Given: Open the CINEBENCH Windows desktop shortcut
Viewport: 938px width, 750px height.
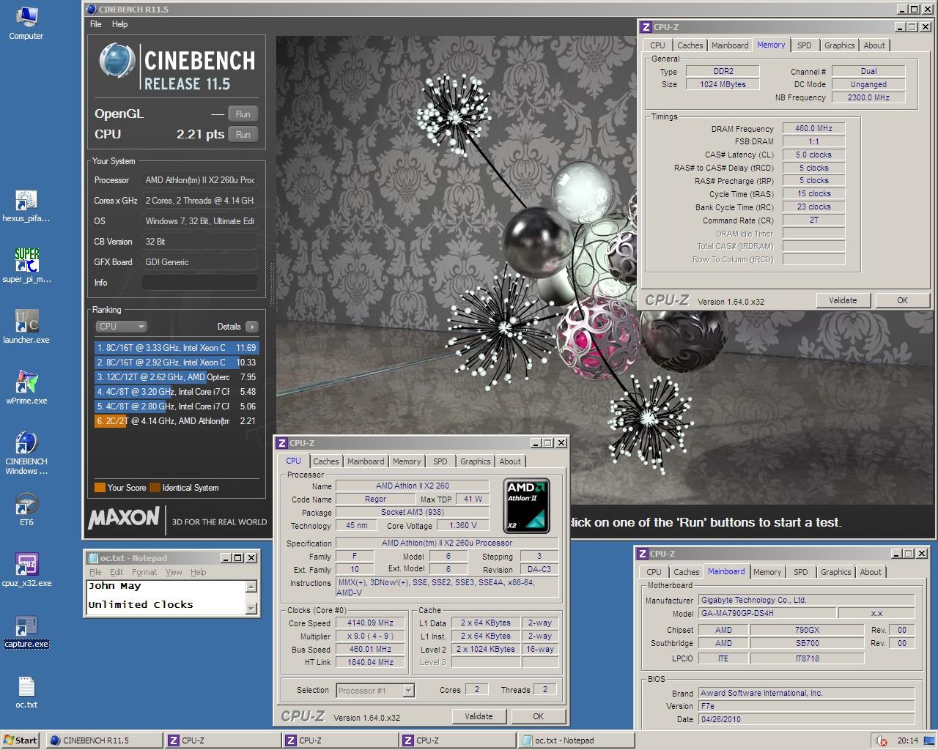Looking at the screenshot, I should 26,453.
